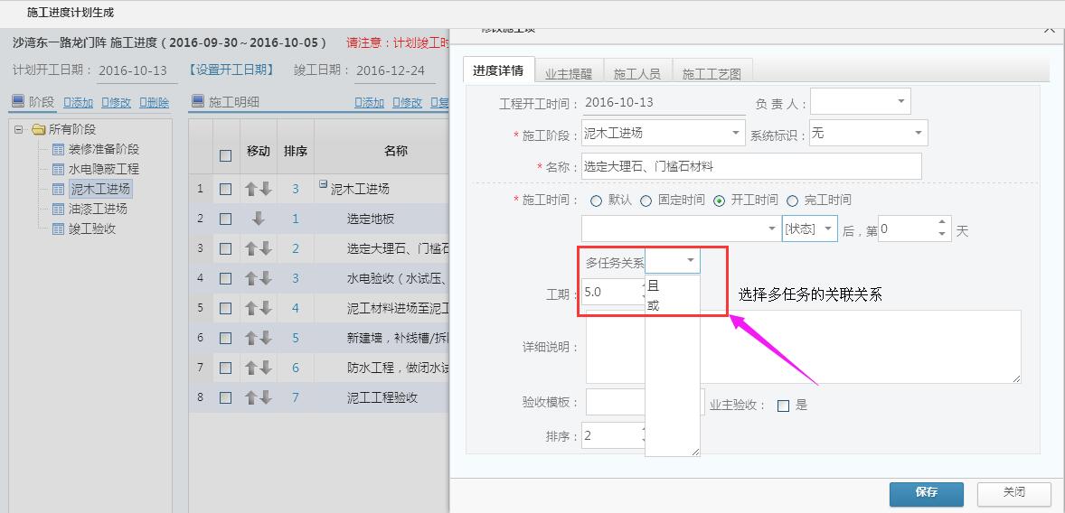The width and height of the screenshot is (1065, 513).
Task: Switch to the 业主提醒 tab
Action: tap(569, 74)
